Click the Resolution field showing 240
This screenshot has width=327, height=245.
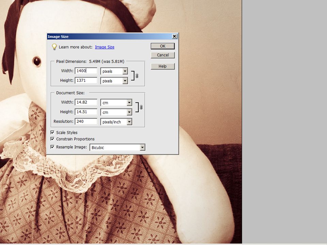(x=86, y=121)
